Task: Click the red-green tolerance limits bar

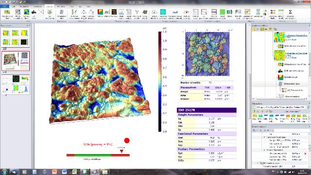Action: (98, 155)
